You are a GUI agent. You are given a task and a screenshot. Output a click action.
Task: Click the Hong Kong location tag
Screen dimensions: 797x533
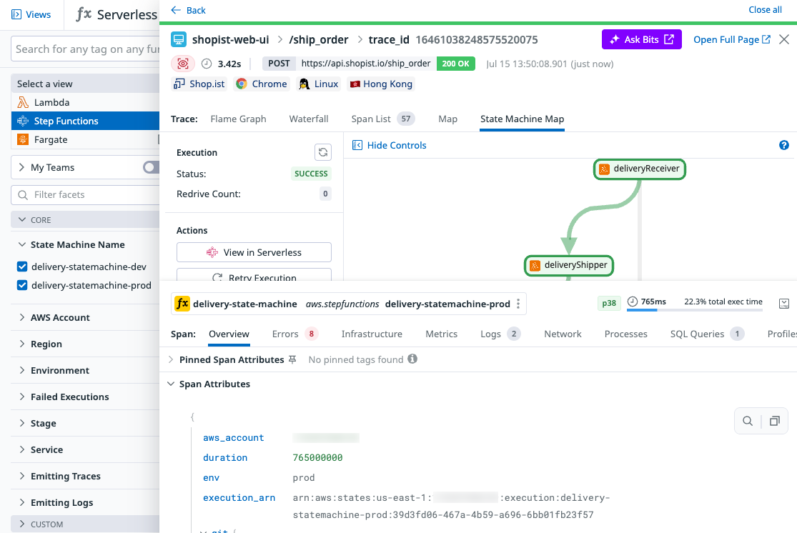[x=381, y=84]
